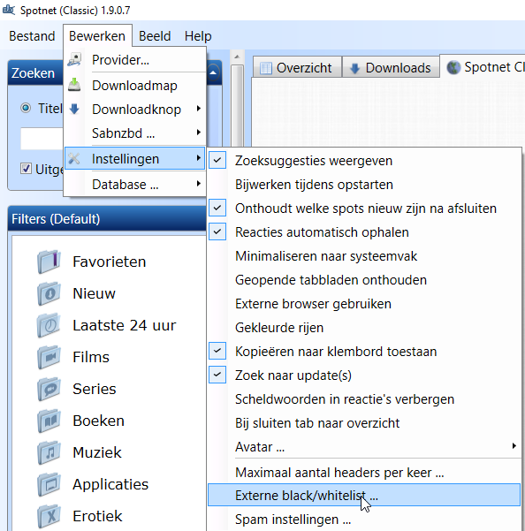This screenshot has height=531, width=525.
Task: Click the Zoeken search text field
Action: pyautogui.click(x=42, y=139)
